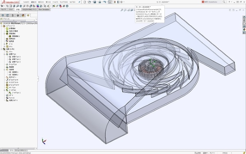
Task: Click the Save disk icon in top toolbar
Action: 95,2
